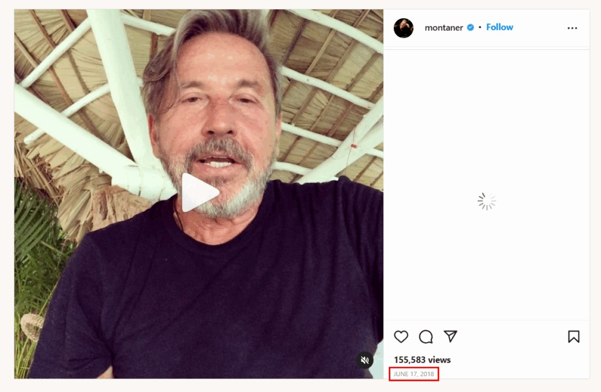The image size is (601, 392).
Task: Click the dot separator before Follow
Action: pos(480,28)
